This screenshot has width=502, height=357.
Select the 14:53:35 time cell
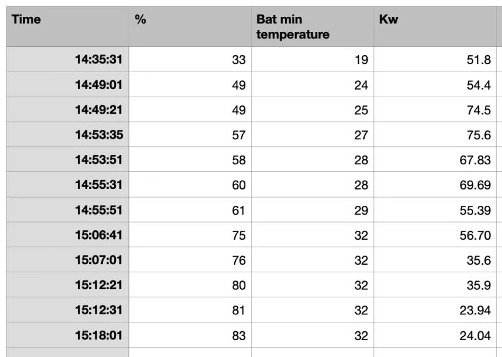[99, 135]
